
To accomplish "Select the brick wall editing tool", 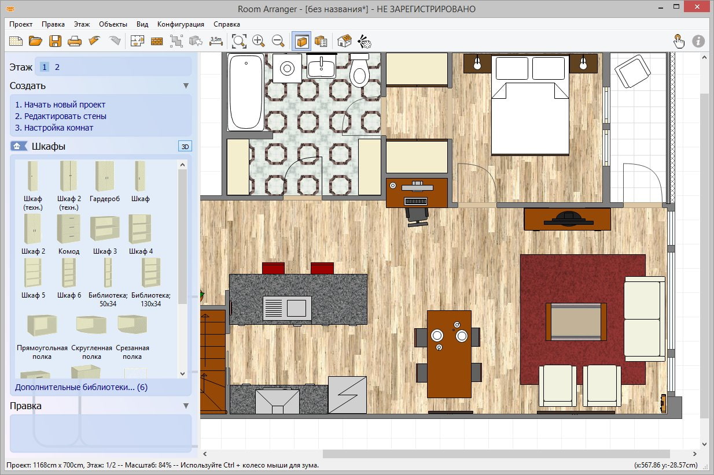I will point(157,41).
